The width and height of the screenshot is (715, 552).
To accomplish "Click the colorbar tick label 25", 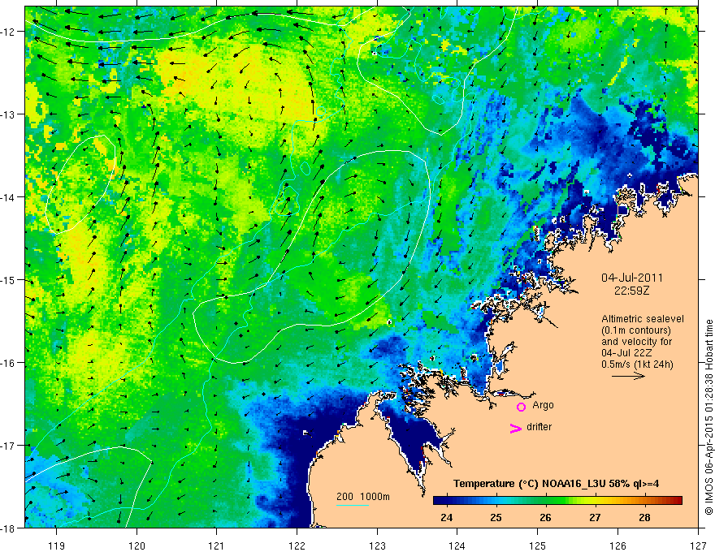I will [496, 518].
